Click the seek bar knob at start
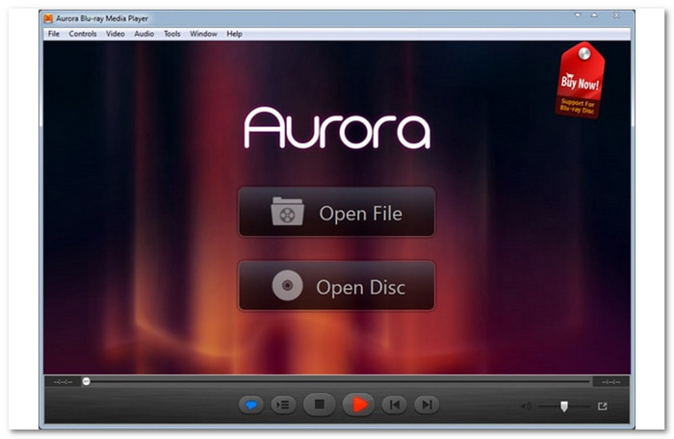674x439 pixels. [x=87, y=381]
